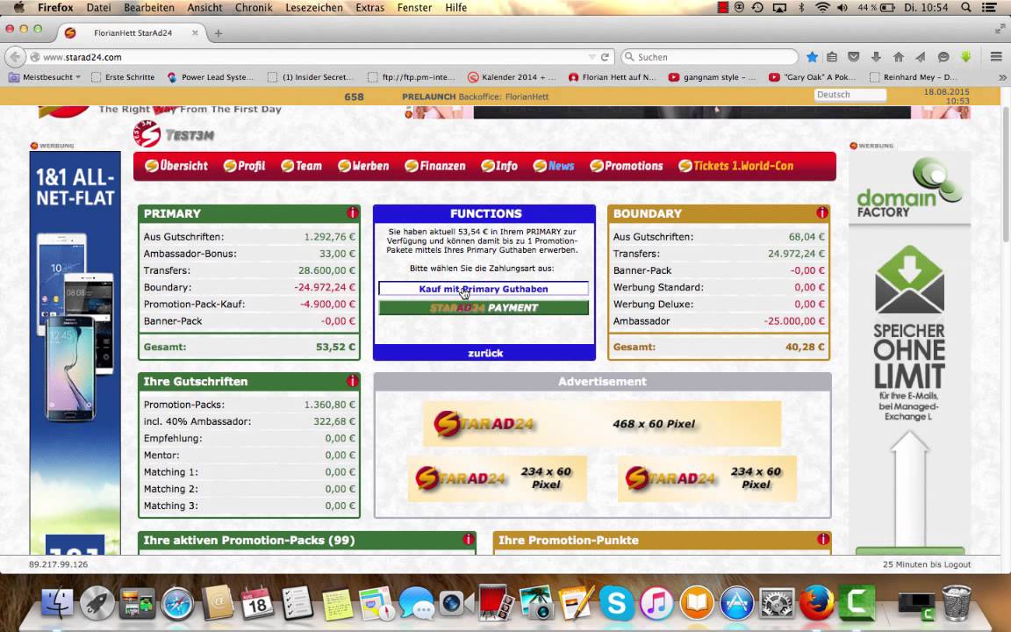
Task: Open Calendar icon in the dock
Action: (x=257, y=602)
